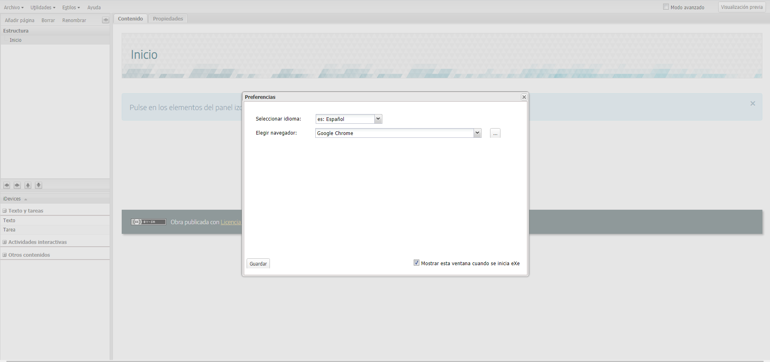Click the demote page right arrow icon
Screen dimensions: 770x362
point(17,185)
